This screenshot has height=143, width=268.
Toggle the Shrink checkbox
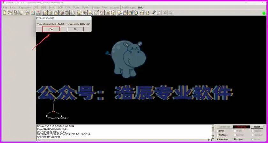point(235,131)
